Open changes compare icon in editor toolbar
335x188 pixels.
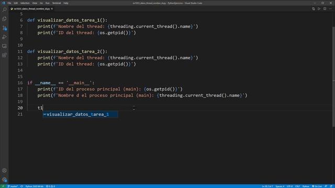pos(314,9)
